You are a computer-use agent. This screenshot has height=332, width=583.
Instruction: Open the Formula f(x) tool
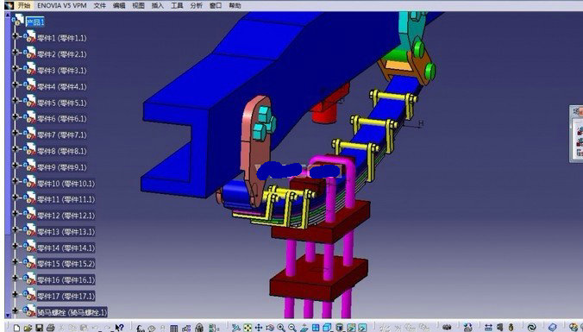141,329
